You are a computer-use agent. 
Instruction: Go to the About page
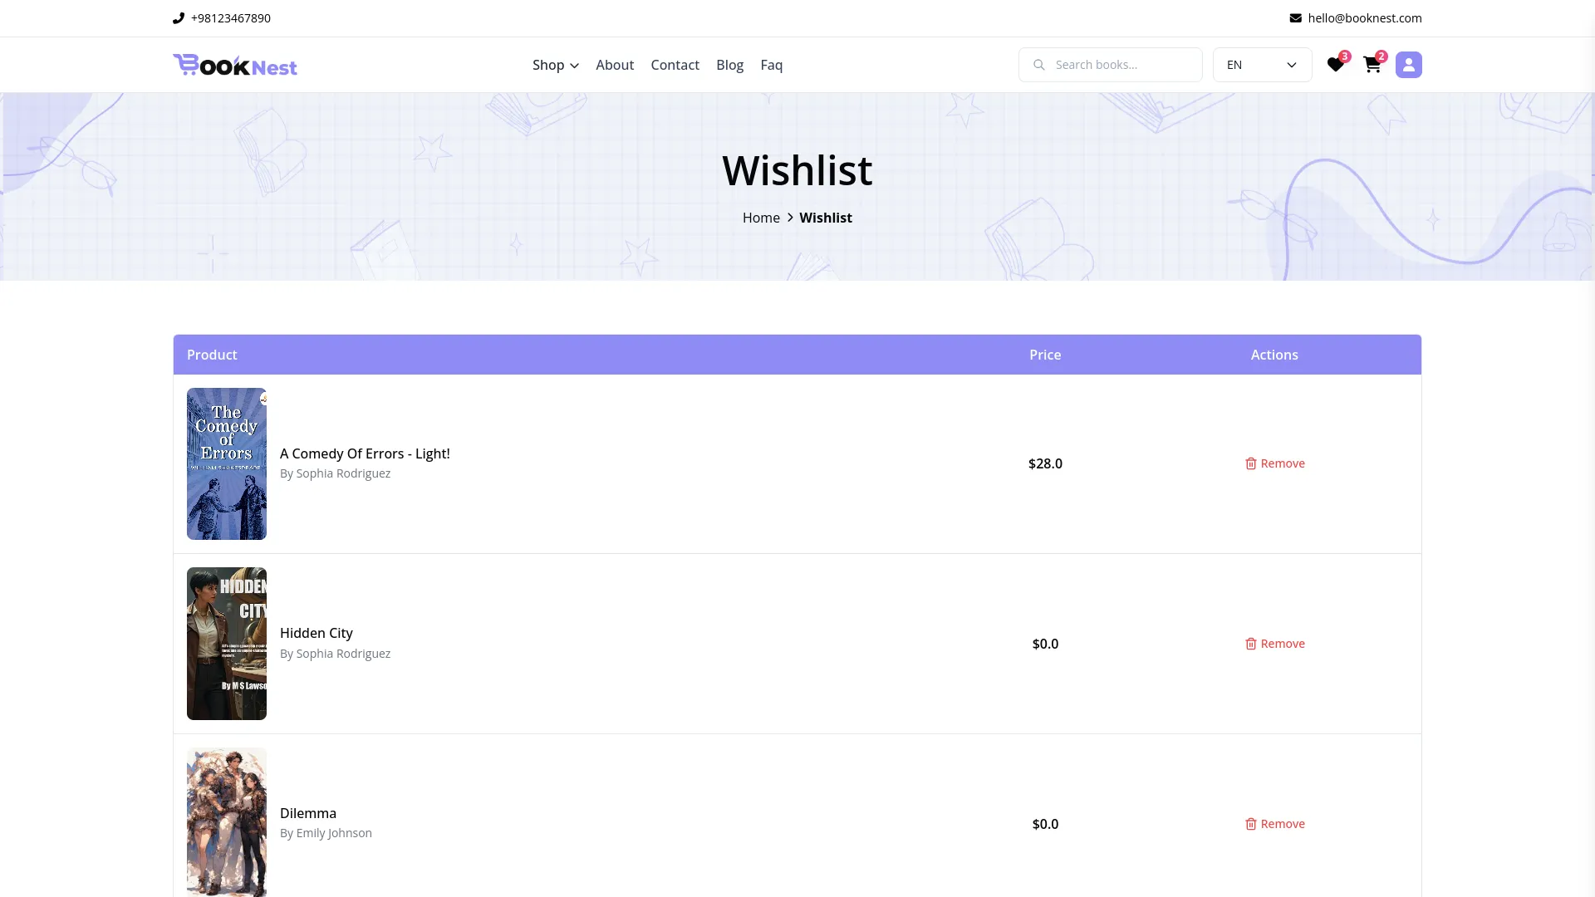click(615, 65)
